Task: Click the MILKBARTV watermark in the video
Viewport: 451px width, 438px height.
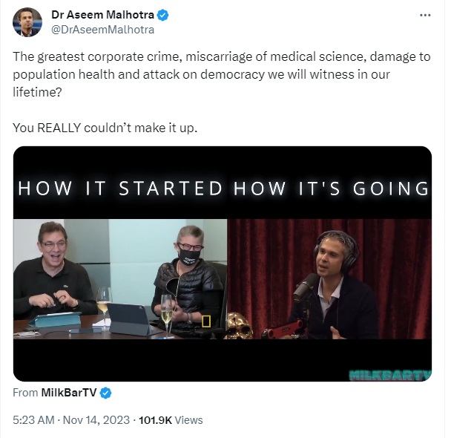Action: pos(390,375)
